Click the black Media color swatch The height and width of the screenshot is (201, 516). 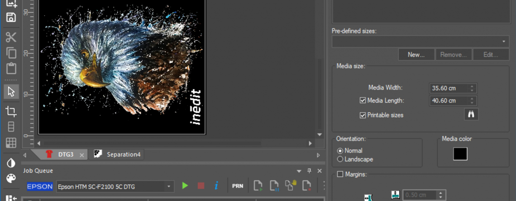point(460,154)
